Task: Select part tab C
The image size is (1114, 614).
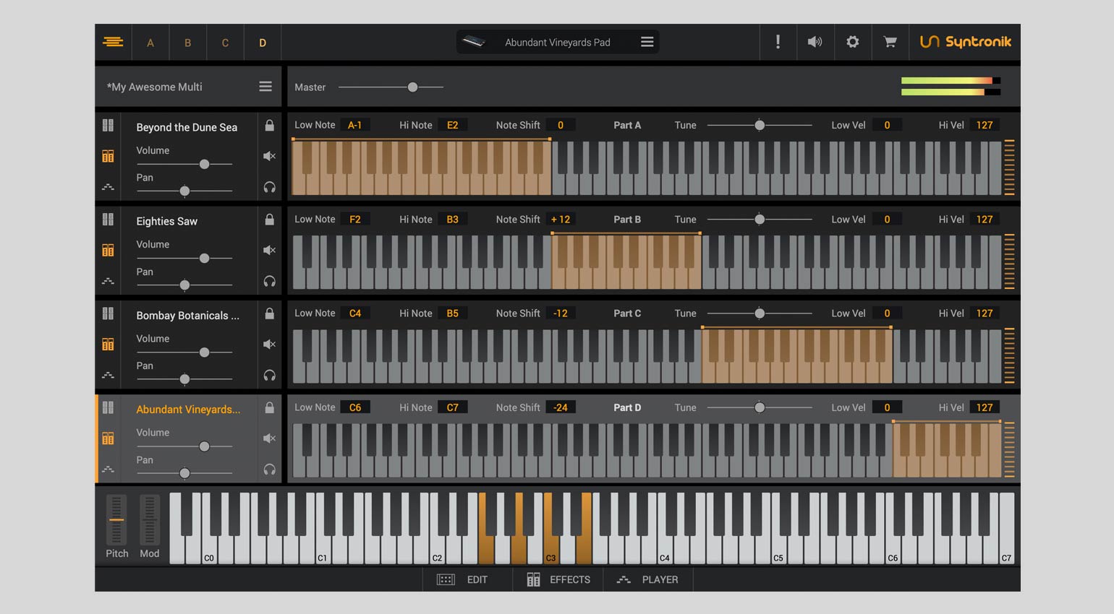Action: [x=225, y=43]
